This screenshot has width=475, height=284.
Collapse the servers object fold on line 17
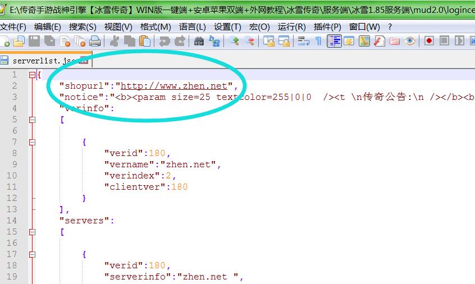click(32, 254)
